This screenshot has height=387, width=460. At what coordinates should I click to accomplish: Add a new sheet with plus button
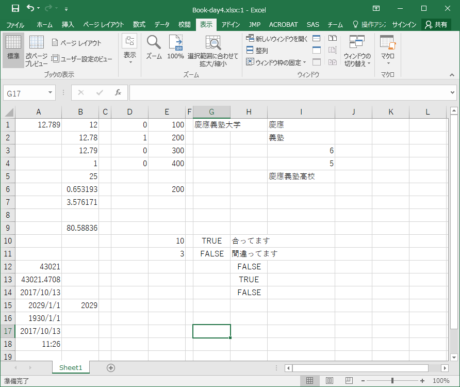point(110,368)
